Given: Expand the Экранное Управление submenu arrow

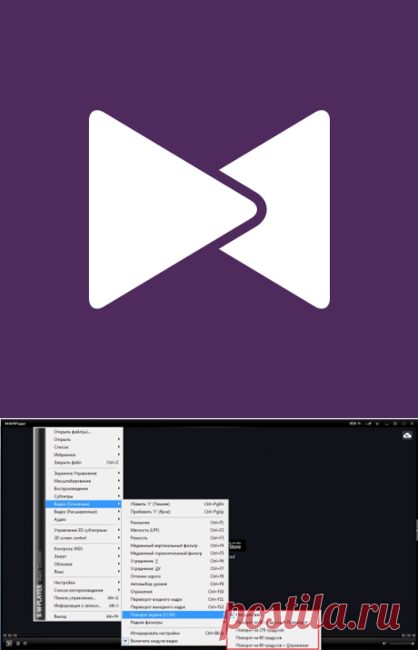Looking at the screenshot, I should click(x=119, y=473).
